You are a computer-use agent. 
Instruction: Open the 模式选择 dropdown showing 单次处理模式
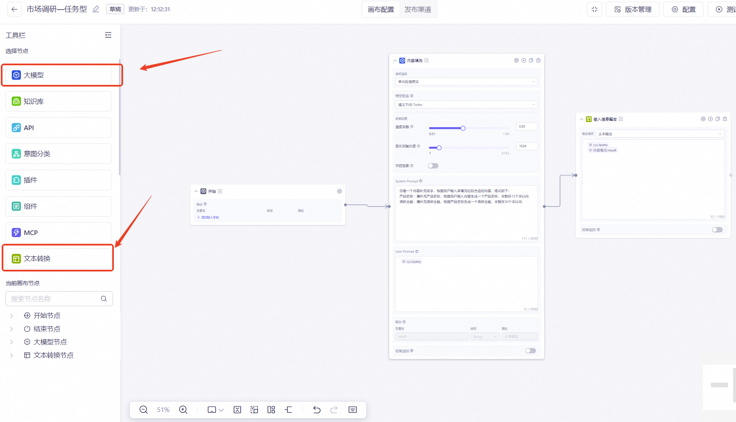pos(466,82)
